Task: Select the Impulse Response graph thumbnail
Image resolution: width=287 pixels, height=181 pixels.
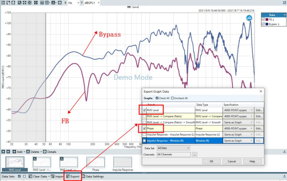Action: 123,164
